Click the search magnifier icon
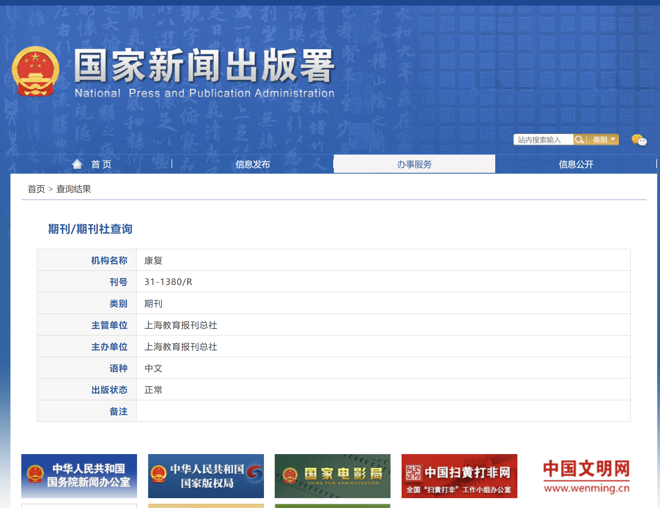This screenshot has height=508, width=660. pos(579,140)
